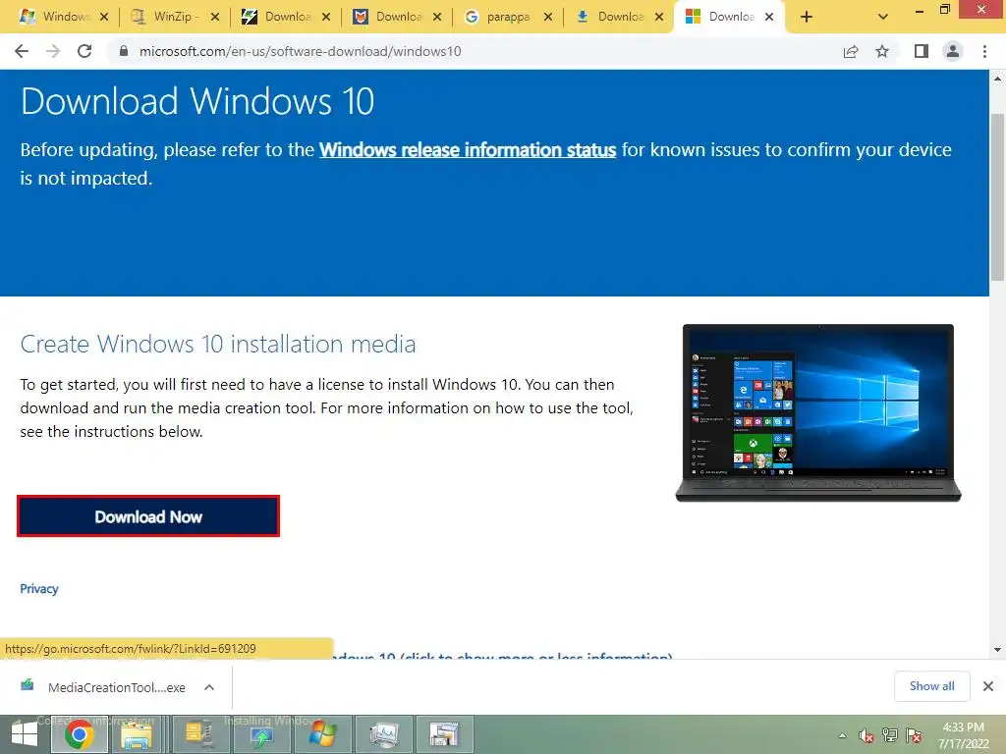Open the system monitor taskbar icon
Viewport: 1006px width, 754px height.
click(x=384, y=734)
